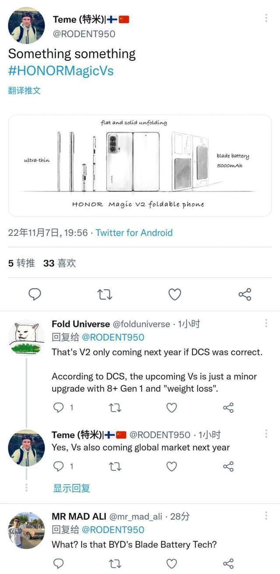This screenshot has height=574, width=280.
Task: Open the Twitter for Android source link
Action: (134, 233)
